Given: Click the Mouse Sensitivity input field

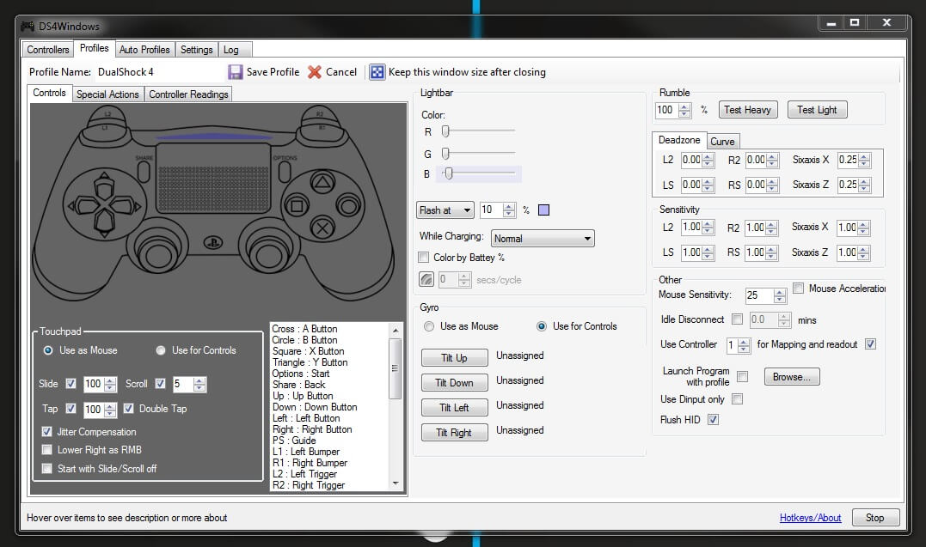Looking at the screenshot, I should (759, 295).
